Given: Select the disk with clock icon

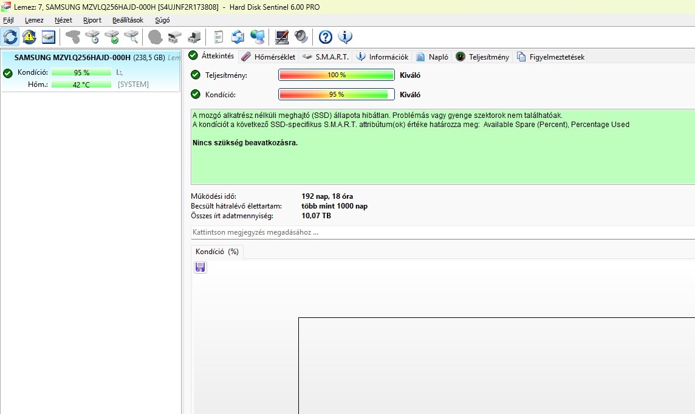Looking at the screenshot, I should click(x=92, y=37).
